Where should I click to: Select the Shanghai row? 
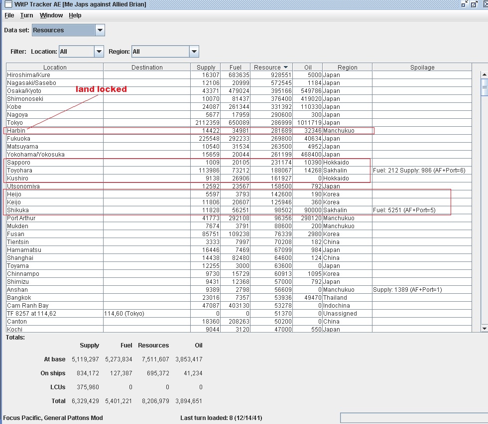239,258
